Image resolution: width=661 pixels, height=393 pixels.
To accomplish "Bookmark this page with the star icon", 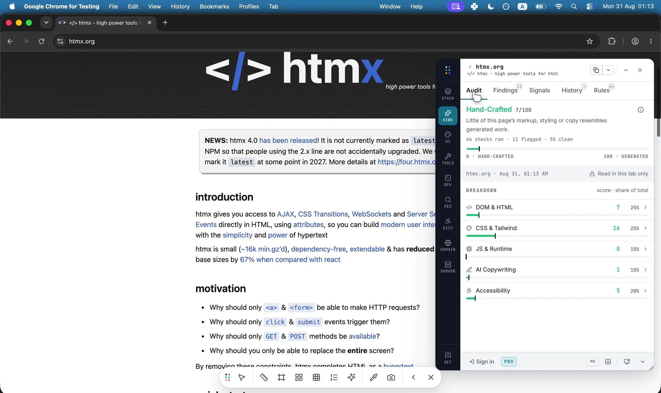I will (590, 41).
